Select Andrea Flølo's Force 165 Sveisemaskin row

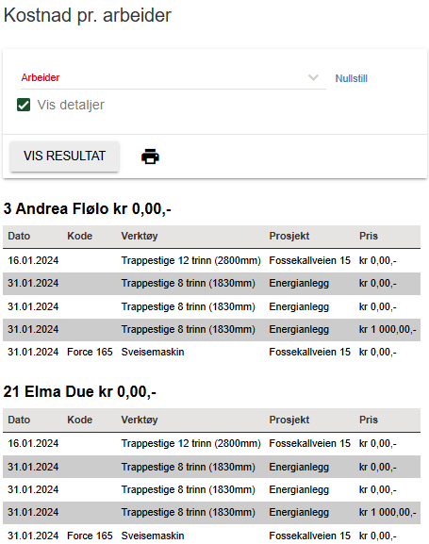click(x=211, y=353)
